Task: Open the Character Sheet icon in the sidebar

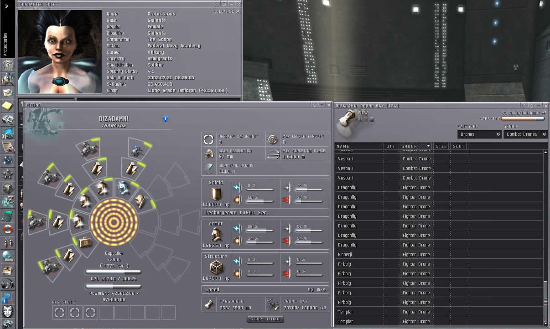Action: coord(8,66)
